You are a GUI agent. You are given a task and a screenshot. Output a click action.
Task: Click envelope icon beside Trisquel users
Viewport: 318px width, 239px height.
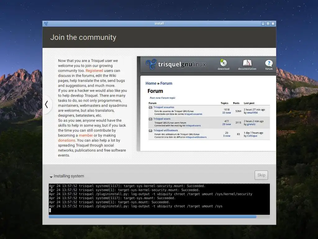coord(151,119)
